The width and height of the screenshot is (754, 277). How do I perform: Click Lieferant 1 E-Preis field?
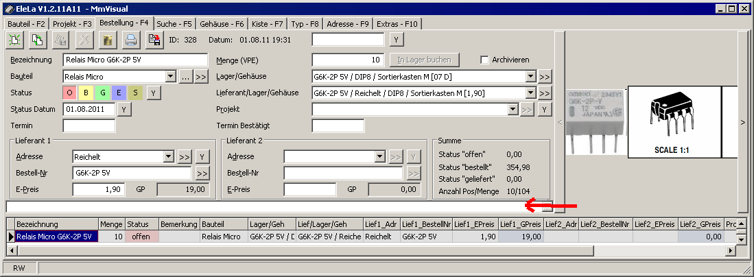point(99,189)
